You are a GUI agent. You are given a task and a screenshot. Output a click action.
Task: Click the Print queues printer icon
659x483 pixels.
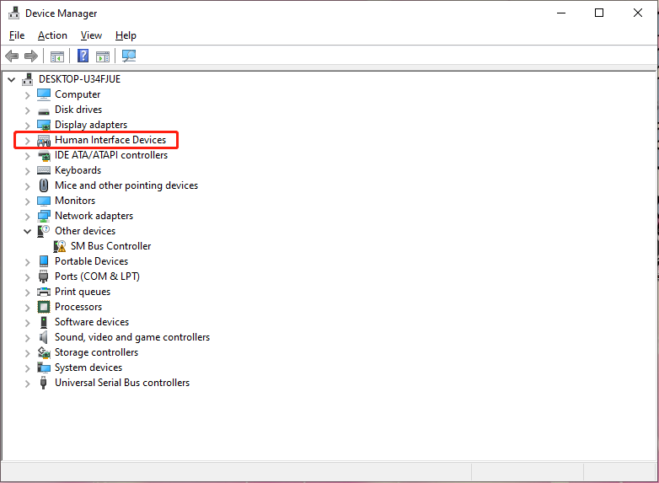[44, 292]
